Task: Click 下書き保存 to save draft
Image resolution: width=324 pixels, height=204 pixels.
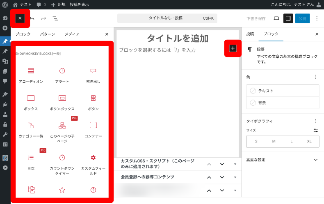Action: click(x=256, y=18)
